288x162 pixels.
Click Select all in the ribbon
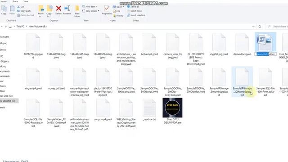133,7
